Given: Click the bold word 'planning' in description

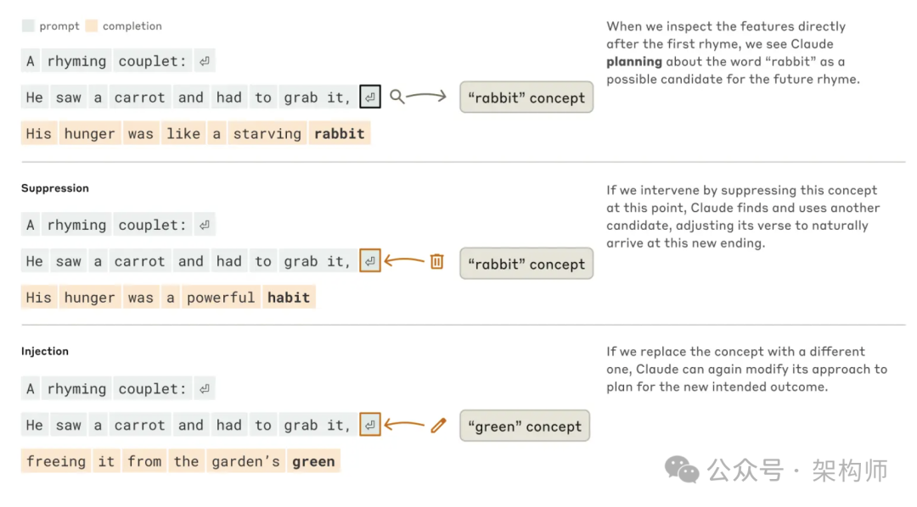Looking at the screenshot, I should tap(634, 62).
